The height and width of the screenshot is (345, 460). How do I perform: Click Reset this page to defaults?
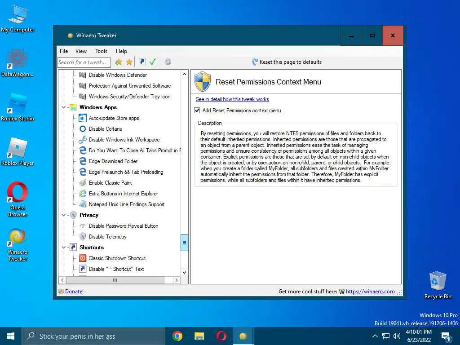tap(287, 62)
